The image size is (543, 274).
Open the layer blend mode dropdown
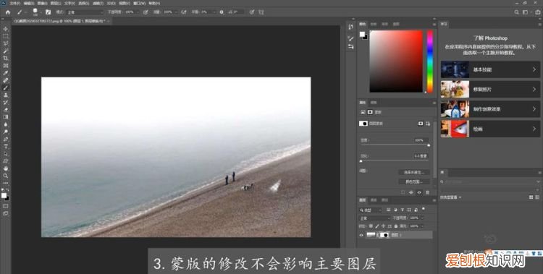coord(375,218)
